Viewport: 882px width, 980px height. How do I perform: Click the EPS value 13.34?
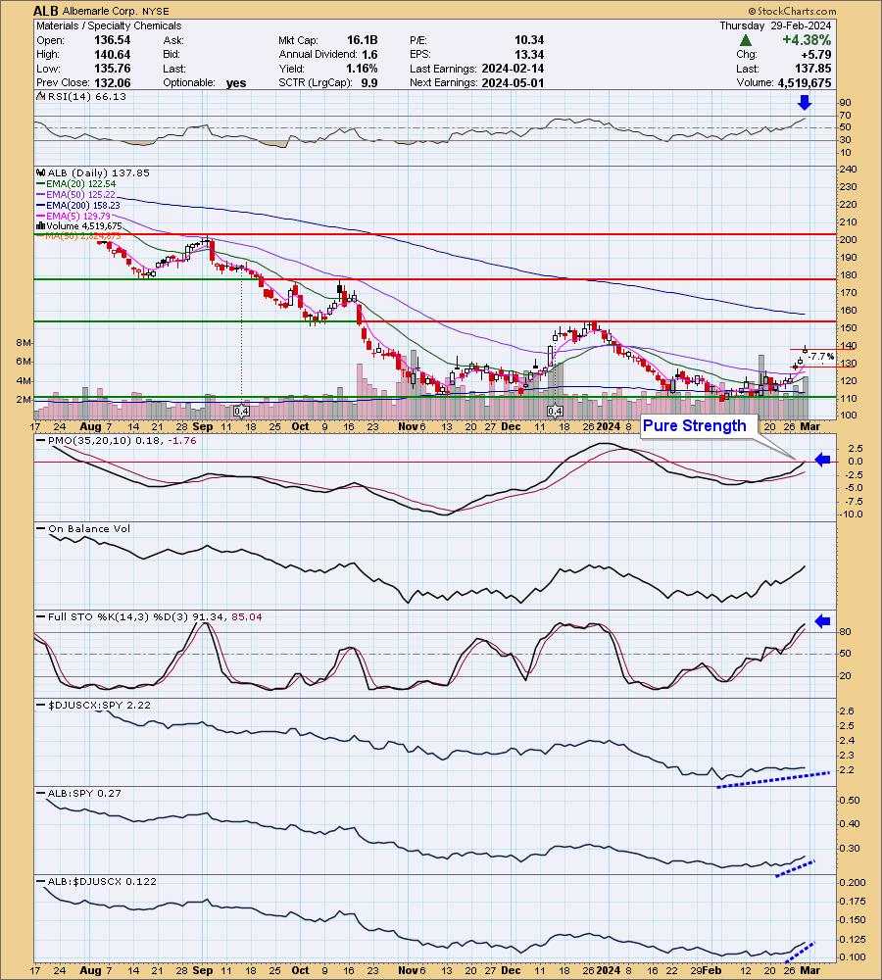[529, 54]
